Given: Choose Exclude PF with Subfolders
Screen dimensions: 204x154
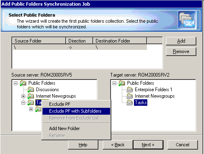Looking at the screenshot, I should tap(76, 111).
